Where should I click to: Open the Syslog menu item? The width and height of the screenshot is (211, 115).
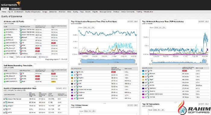(x=75, y=12)
